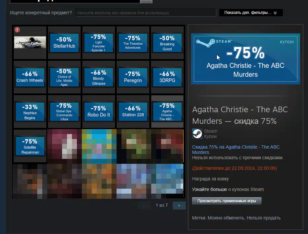Click the coupon title Agatha Christie heading
The height and width of the screenshot is (234, 308).
pyautogui.click(x=240, y=115)
